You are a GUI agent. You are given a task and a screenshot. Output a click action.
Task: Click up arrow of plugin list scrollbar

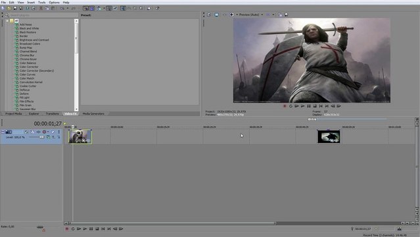[x=76, y=20]
